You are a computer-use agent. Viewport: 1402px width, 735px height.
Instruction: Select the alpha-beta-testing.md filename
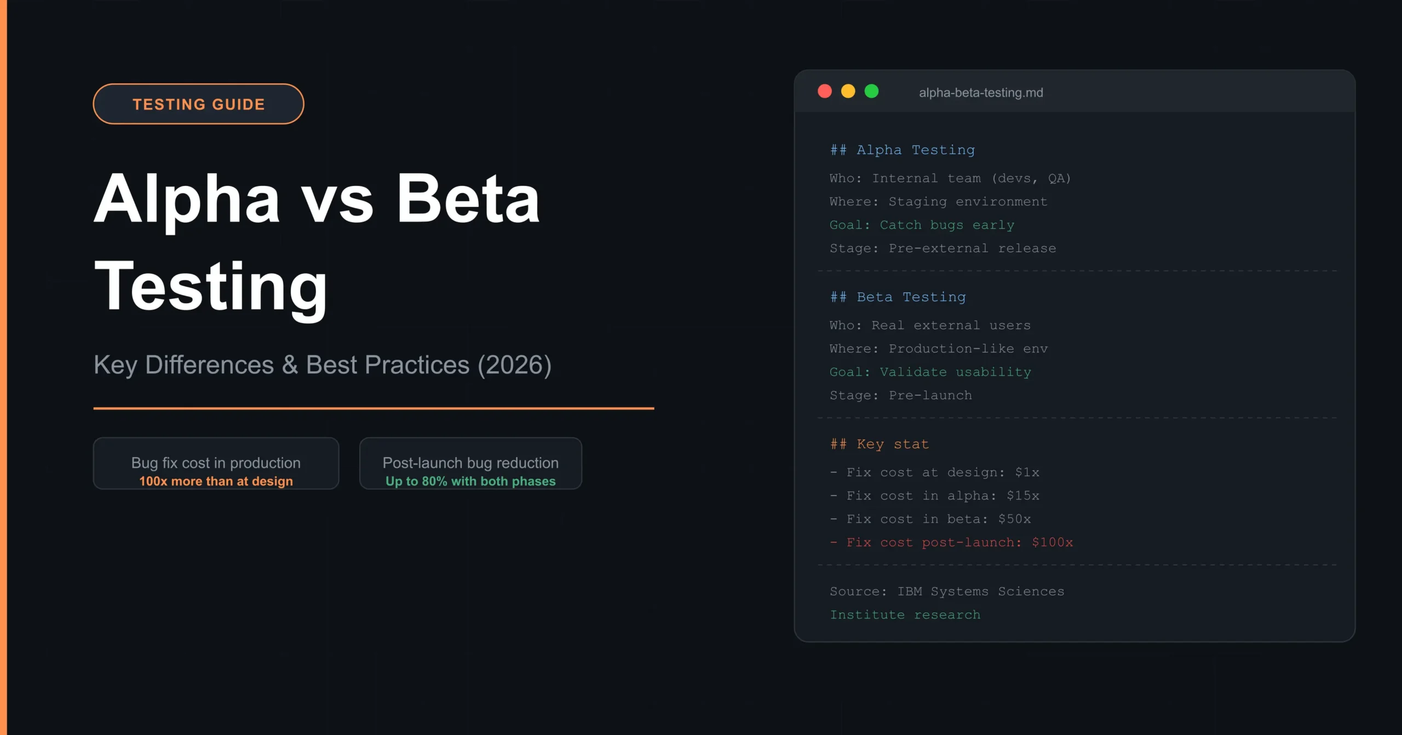(981, 92)
